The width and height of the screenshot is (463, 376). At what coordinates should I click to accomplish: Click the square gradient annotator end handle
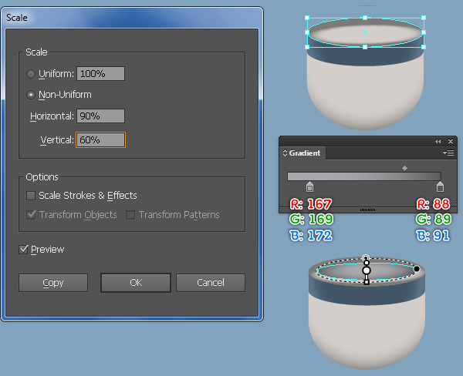(x=367, y=282)
